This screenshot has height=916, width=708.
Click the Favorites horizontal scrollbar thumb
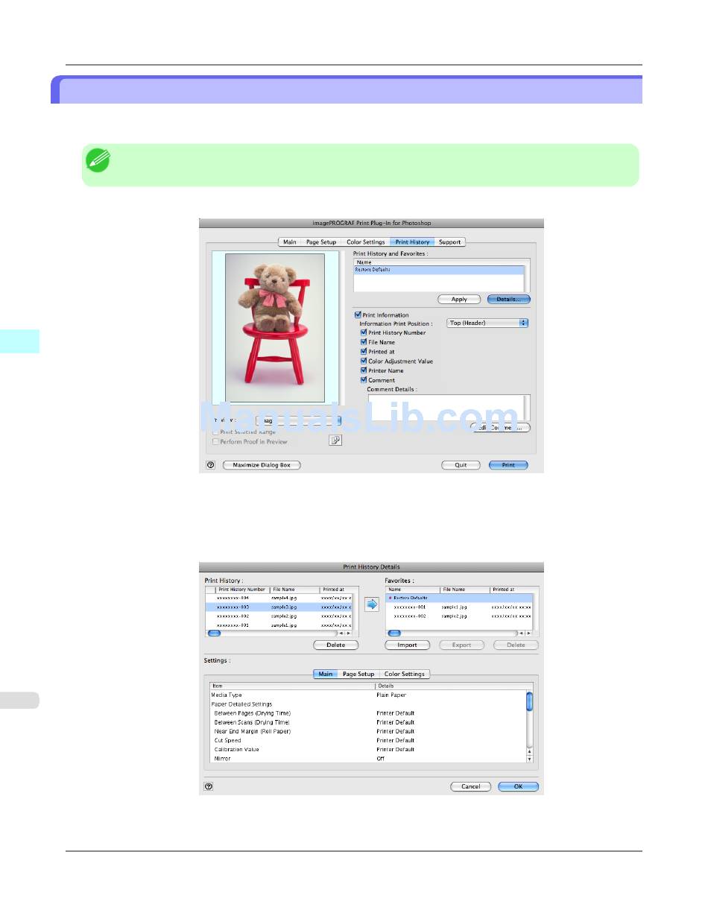click(394, 634)
